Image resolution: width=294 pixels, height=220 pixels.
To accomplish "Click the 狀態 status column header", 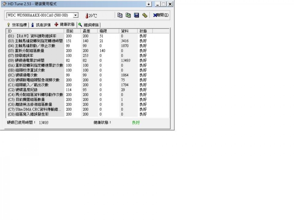I will pos(145,31).
